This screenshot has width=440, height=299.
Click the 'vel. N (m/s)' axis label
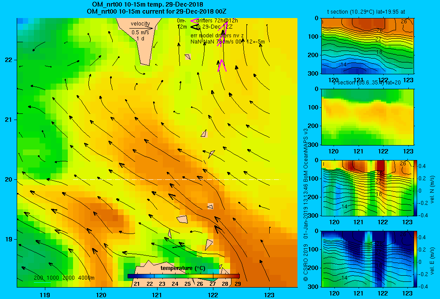pos(432,190)
